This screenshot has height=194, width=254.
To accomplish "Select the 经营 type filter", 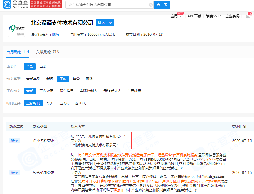I will point(76,79).
